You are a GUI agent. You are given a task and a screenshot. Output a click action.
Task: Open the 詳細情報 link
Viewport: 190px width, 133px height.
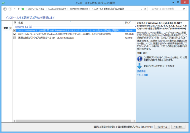click(x=141, y=71)
